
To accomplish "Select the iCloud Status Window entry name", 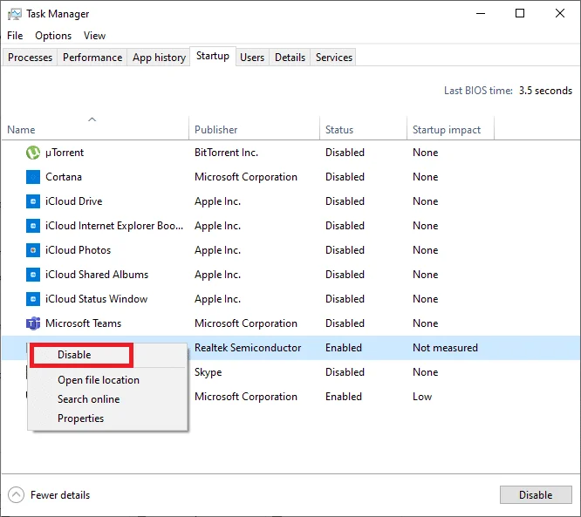I will [96, 299].
